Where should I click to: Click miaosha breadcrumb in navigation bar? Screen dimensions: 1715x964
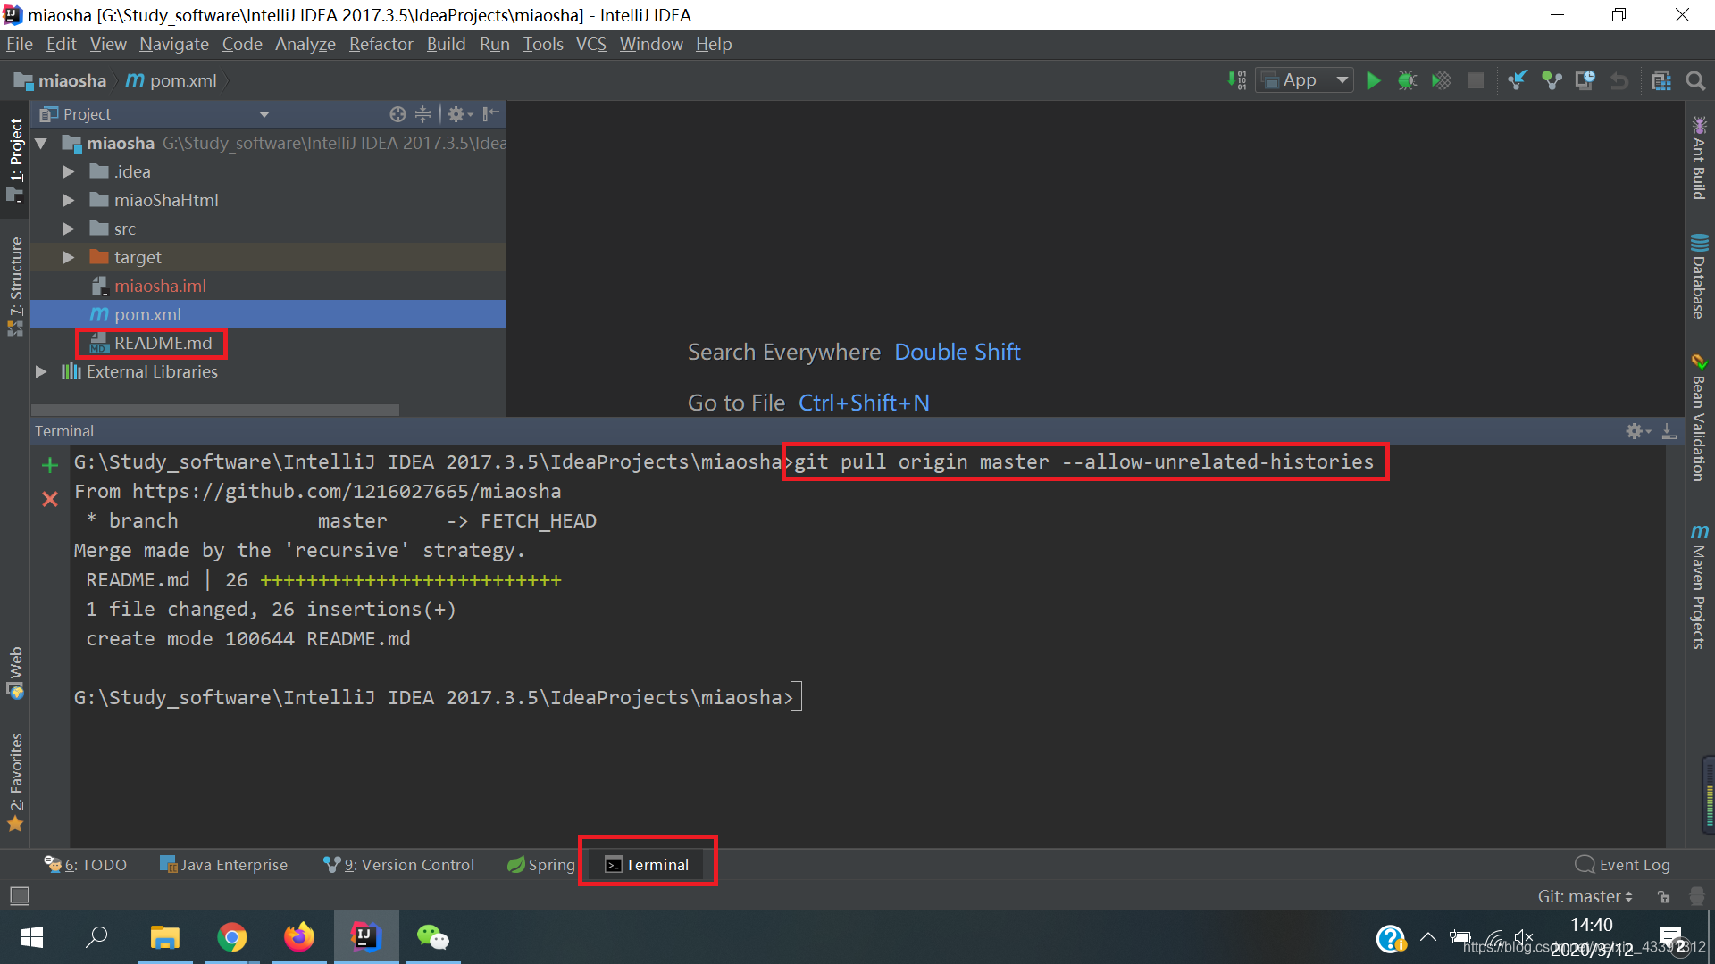tap(61, 80)
